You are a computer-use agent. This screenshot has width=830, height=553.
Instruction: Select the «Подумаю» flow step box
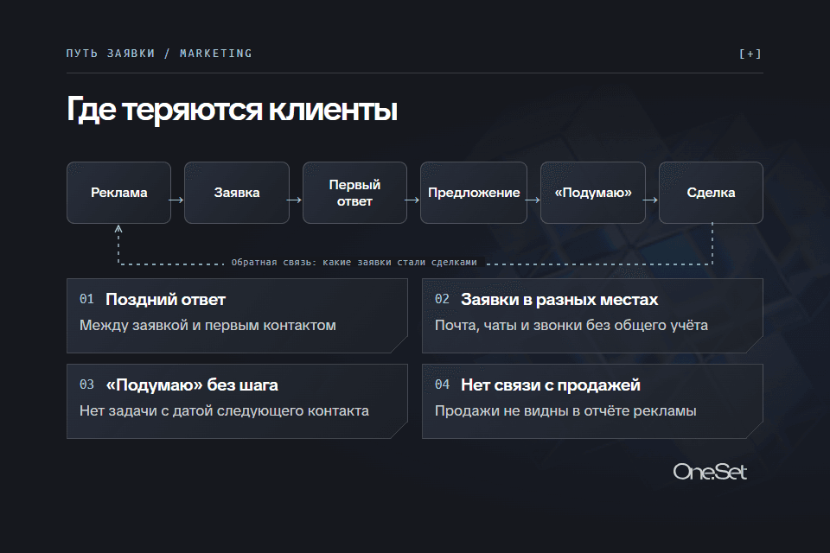pos(593,193)
